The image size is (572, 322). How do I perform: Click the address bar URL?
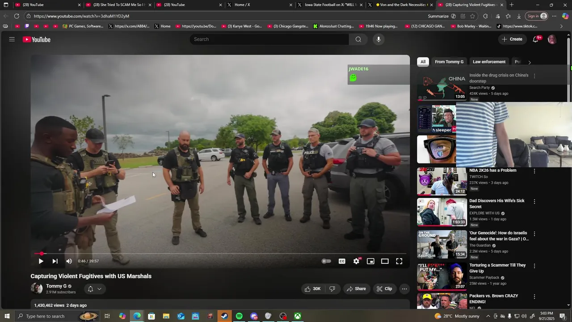81,16
